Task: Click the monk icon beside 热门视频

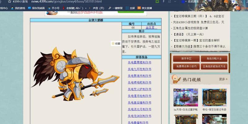Action: [x=176, y=79]
